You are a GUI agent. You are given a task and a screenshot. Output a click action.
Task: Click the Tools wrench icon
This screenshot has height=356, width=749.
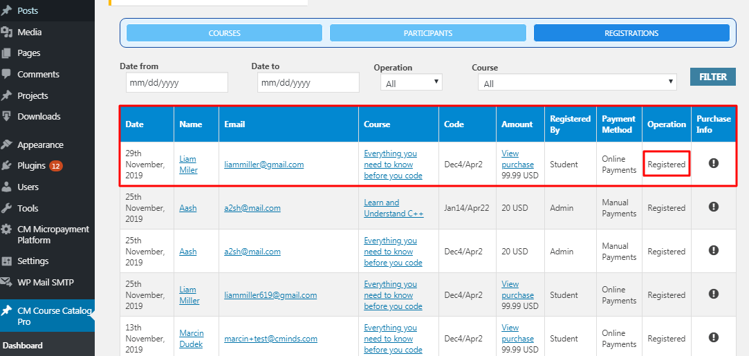[x=7, y=208]
